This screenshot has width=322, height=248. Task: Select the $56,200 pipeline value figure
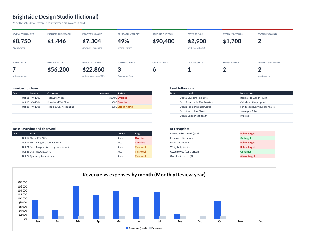[x=58, y=69]
